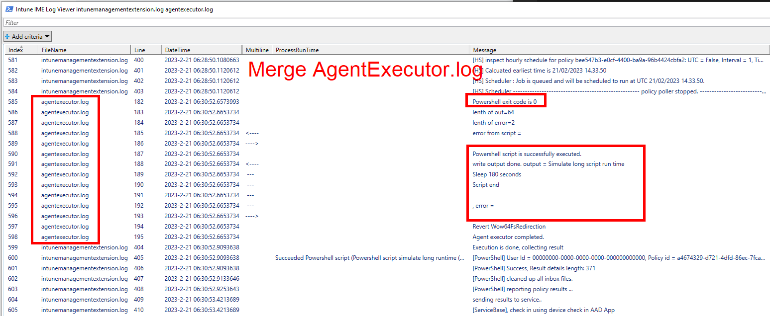This screenshot has height=316, width=770.
Task: Click the PowerShell window title icon
Action: 9,9
